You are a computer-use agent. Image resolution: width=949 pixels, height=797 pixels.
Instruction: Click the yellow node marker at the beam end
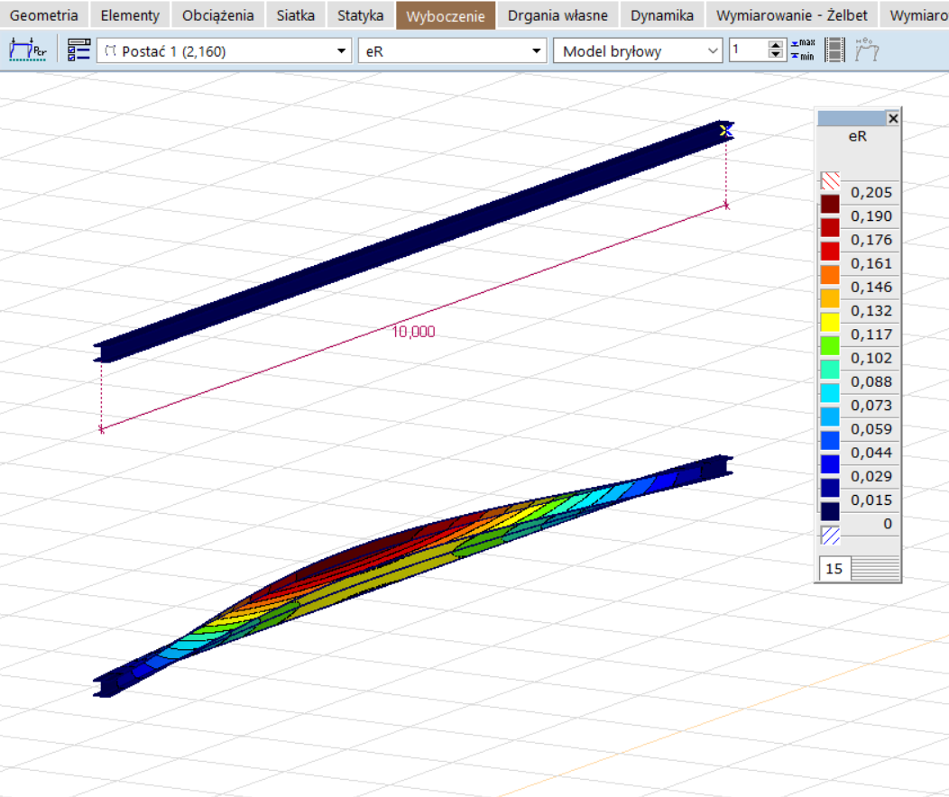pos(725,130)
